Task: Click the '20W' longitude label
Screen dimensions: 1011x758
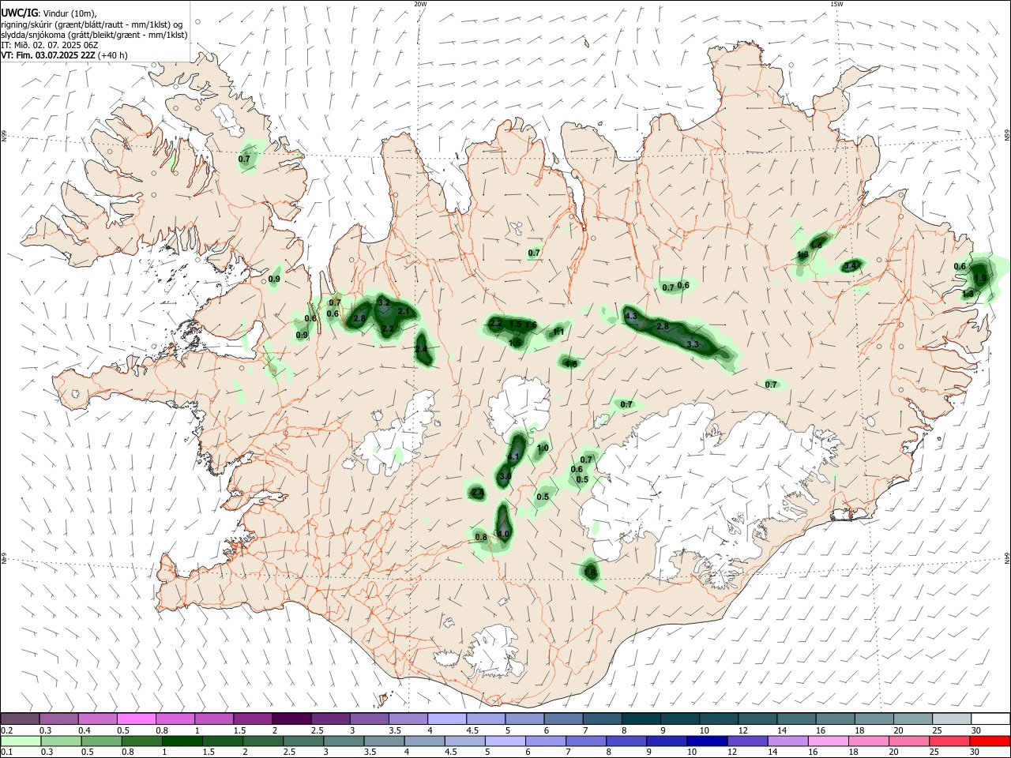Action: click(x=420, y=4)
